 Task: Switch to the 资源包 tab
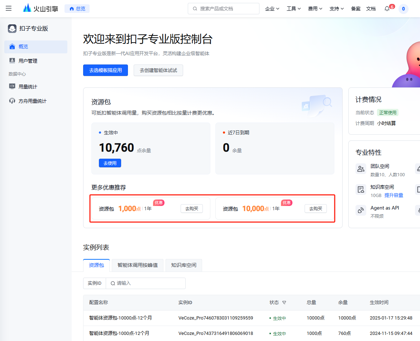tap(96, 265)
